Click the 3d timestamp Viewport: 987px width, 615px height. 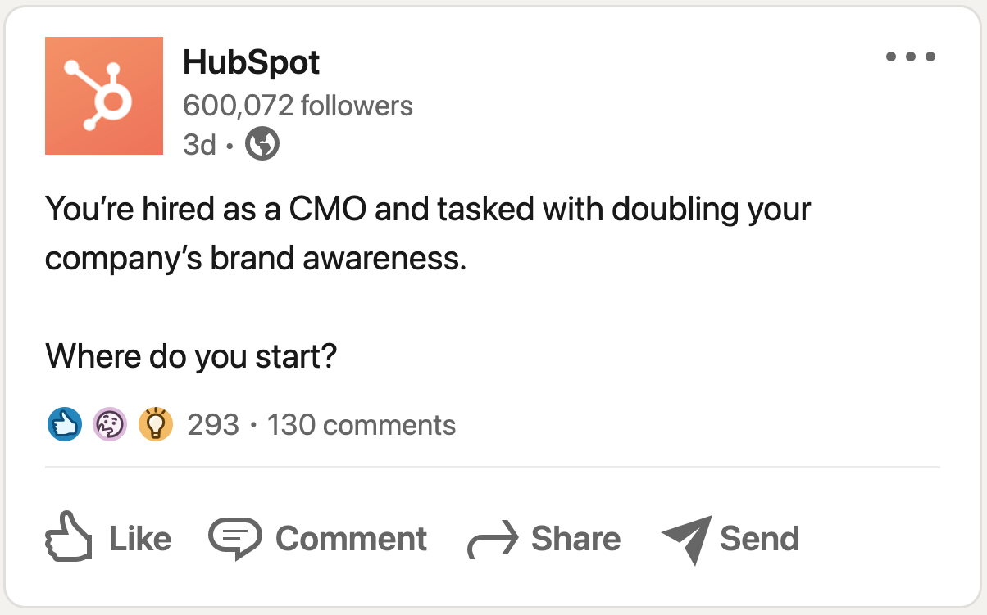(199, 144)
